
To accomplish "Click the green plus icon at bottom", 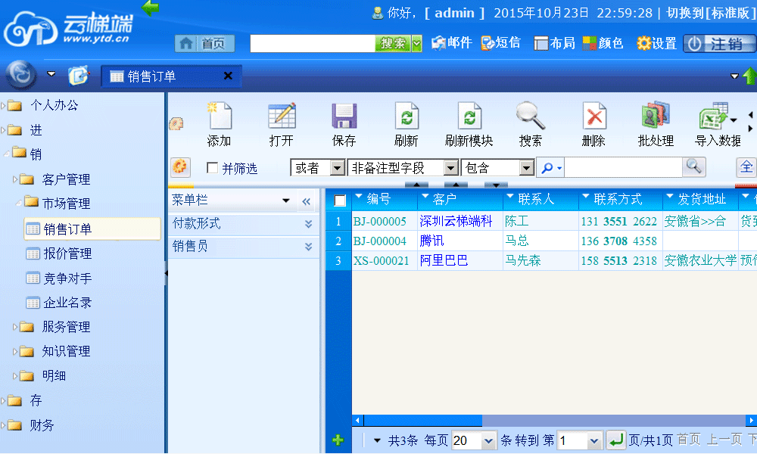I will (x=338, y=440).
